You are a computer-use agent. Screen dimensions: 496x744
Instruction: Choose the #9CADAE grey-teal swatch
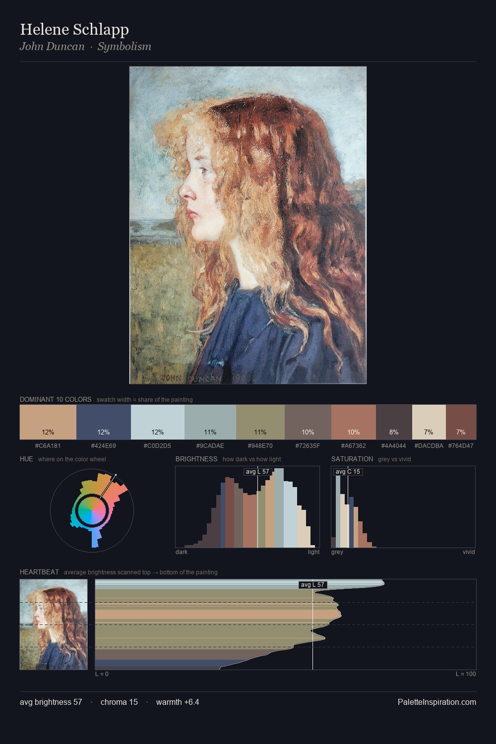pyautogui.click(x=210, y=422)
